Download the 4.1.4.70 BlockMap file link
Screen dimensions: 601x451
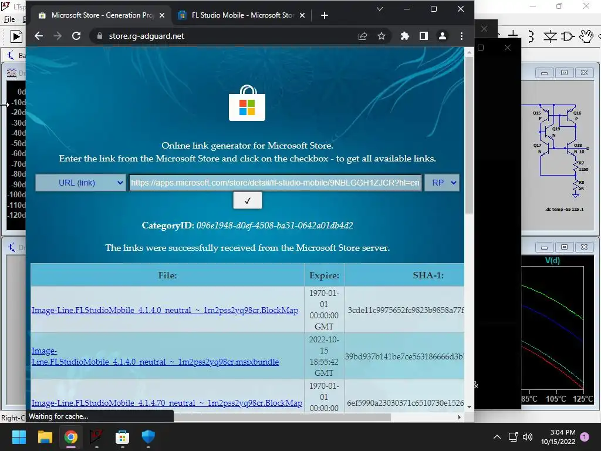click(167, 403)
